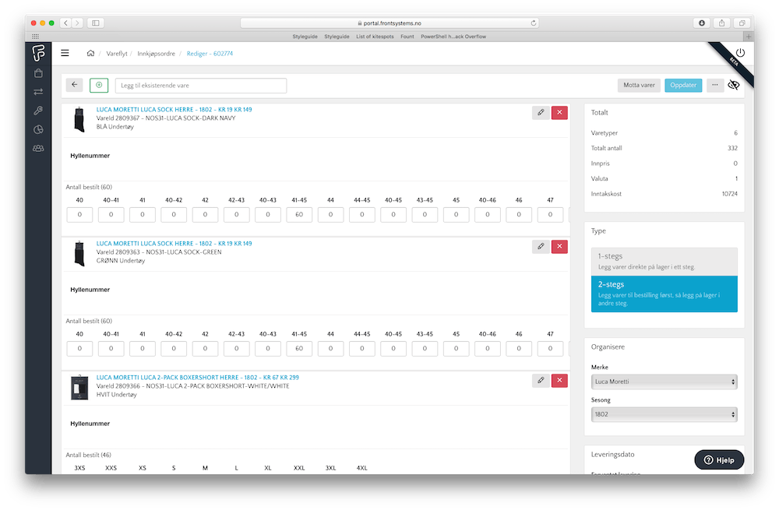
Task: Toggle the crossed-out eye visibility icon
Action: click(733, 86)
